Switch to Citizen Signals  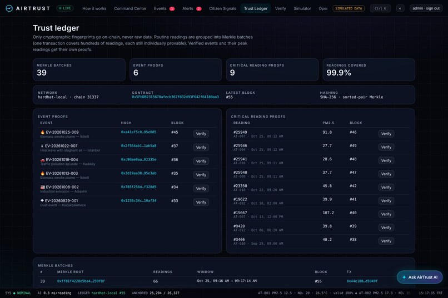[222, 8]
